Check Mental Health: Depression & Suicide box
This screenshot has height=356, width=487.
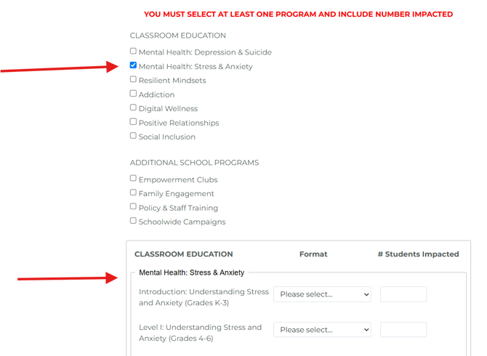(x=133, y=51)
